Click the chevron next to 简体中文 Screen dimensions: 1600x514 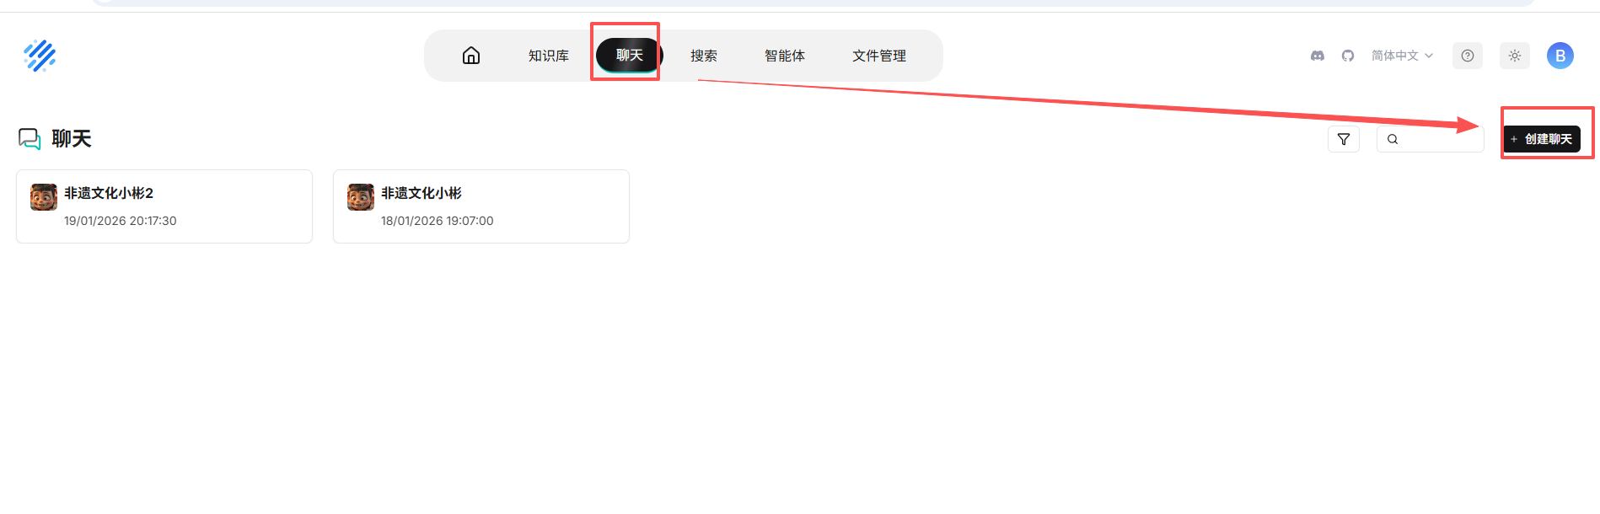(1429, 56)
